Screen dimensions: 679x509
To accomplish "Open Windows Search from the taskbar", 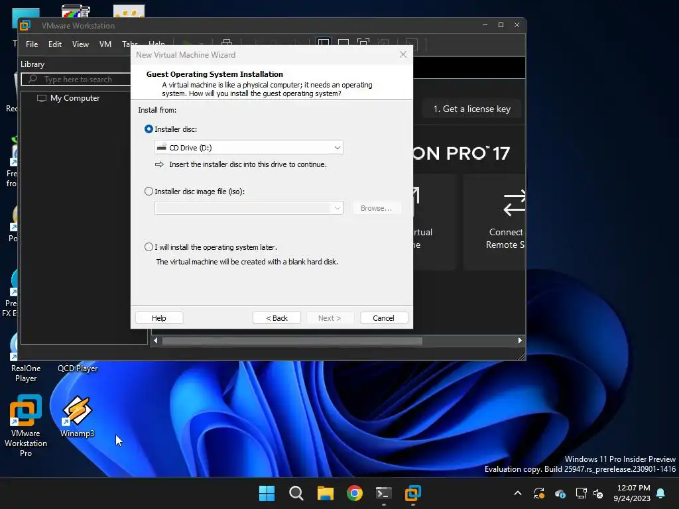I will (296, 493).
